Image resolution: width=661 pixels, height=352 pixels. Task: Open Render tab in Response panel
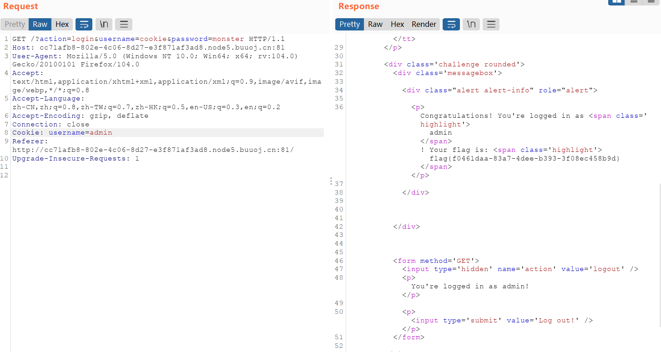click(x=424, y=25)
